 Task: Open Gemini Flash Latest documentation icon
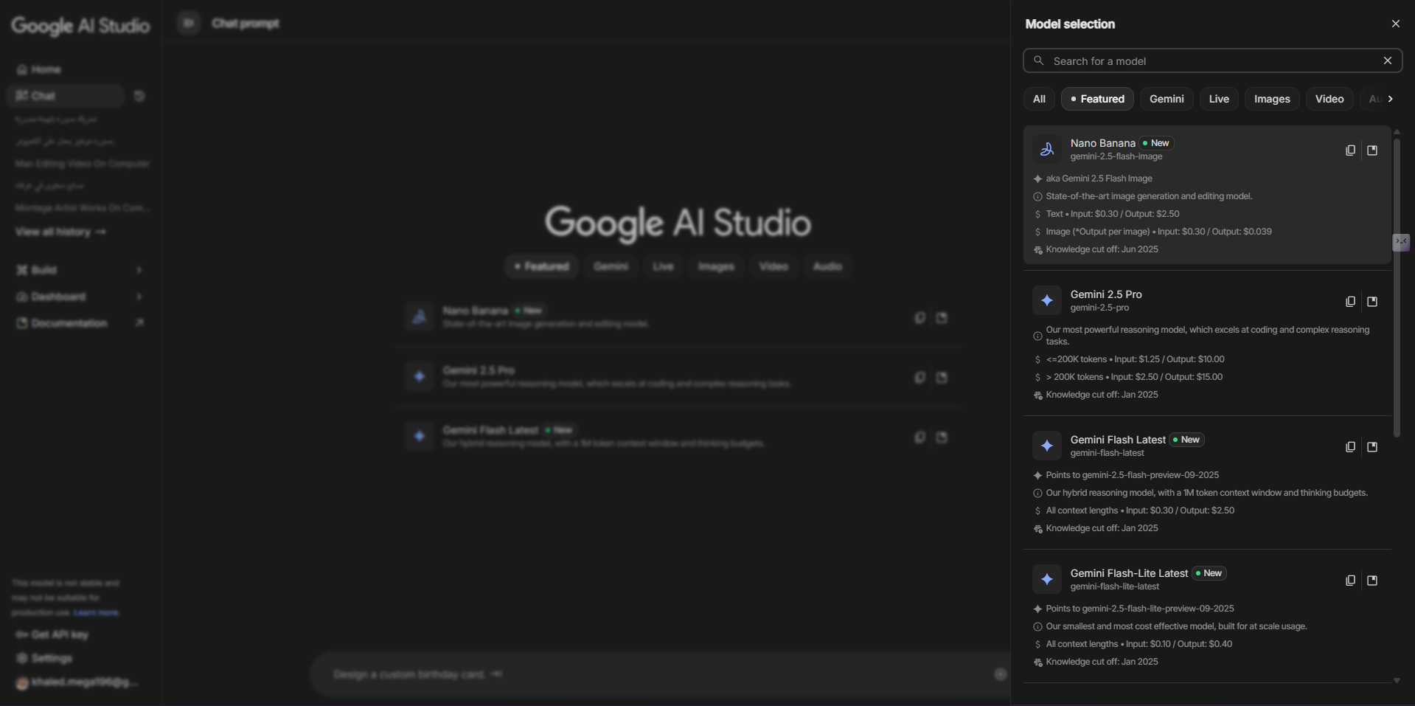[1372, 447]
